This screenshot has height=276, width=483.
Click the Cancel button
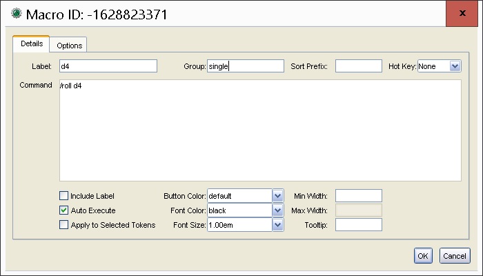(454, 256)
